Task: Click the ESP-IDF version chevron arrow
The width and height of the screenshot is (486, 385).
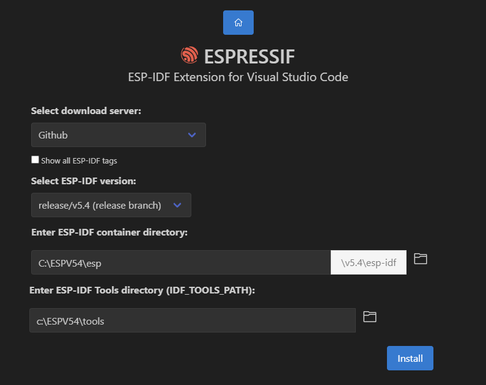Action: click(177, 205)
